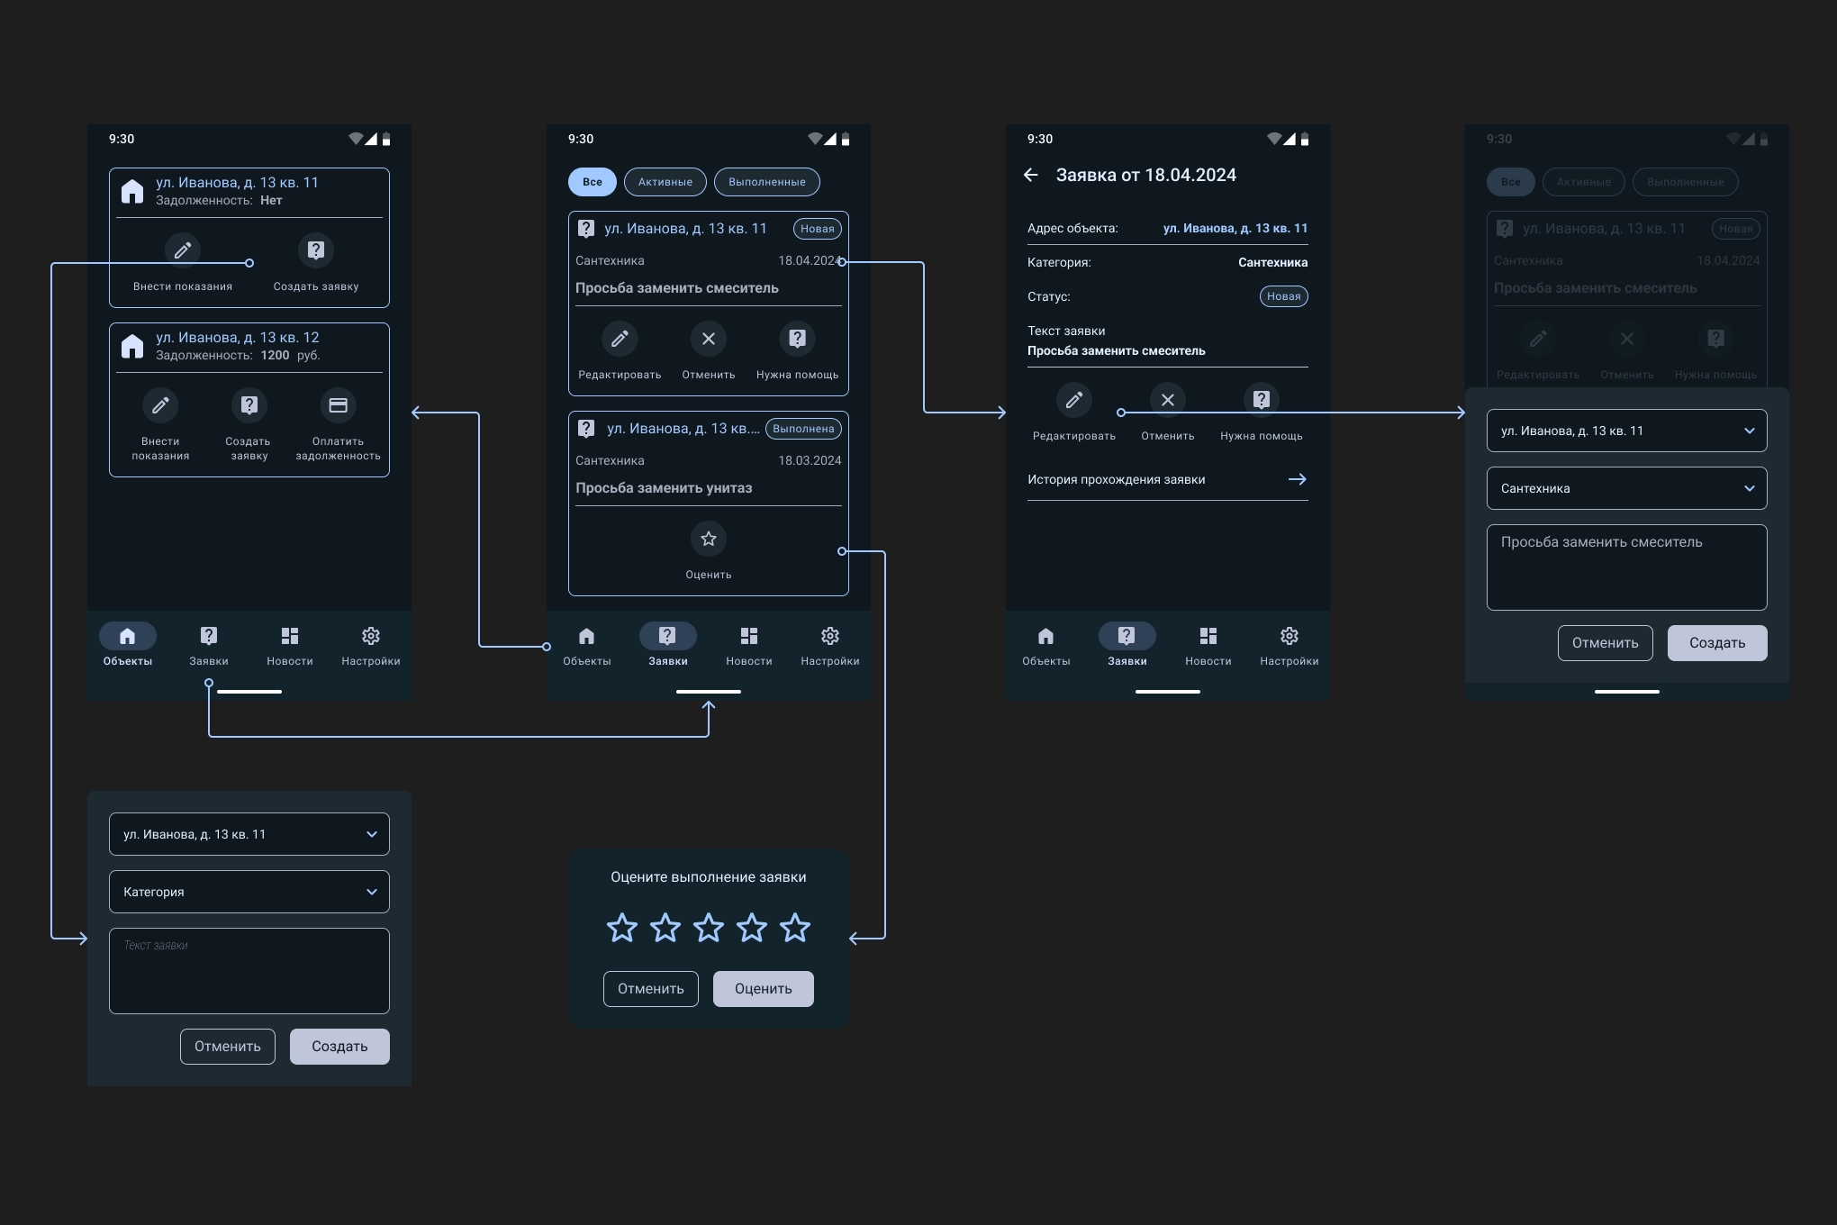The width and height of the screenshot is (1837, 1225).
Task: Click Выполнена status badge on унитаз card
Action: pos(803,429)
